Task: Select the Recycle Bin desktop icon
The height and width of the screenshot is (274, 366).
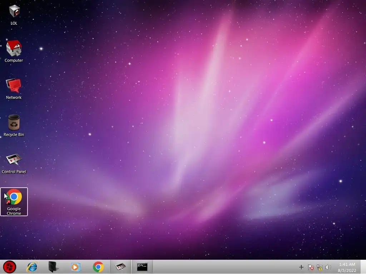Action: (x=14, y=126)
